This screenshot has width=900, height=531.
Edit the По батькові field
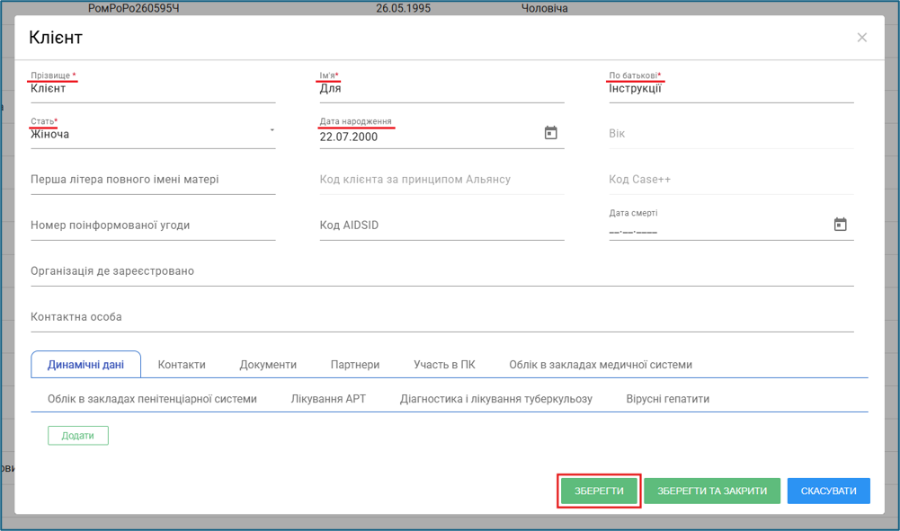[731, 89]
